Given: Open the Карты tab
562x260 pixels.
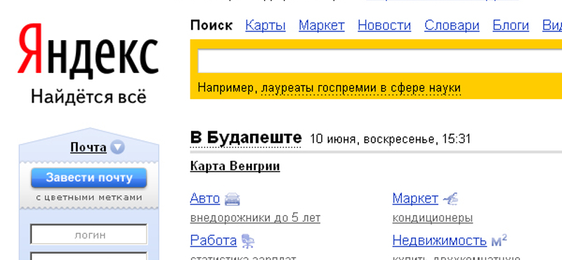Looking at the screenshot, I should click(266, 25).
